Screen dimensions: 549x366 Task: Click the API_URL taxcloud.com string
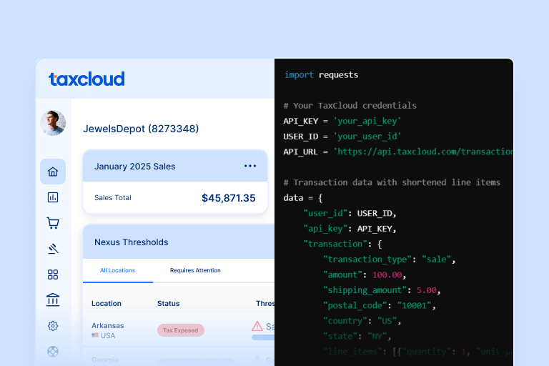tap(424, 152)
